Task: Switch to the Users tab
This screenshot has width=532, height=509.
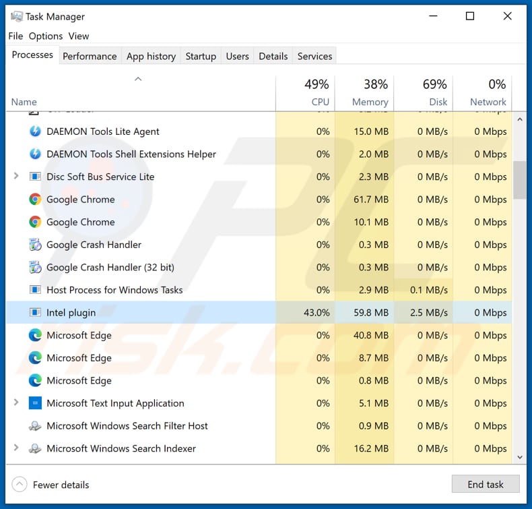Action: coord(237,56)
